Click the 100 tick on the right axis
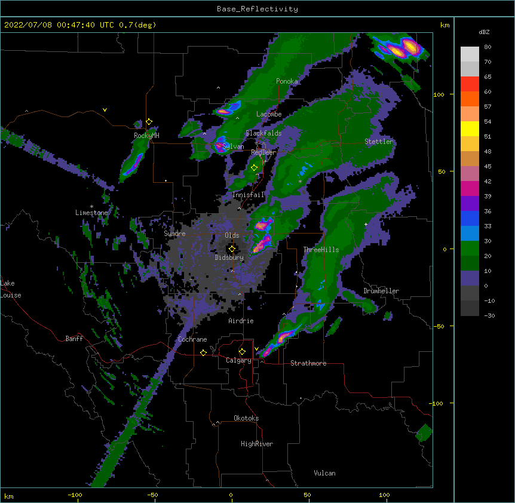 439,94
